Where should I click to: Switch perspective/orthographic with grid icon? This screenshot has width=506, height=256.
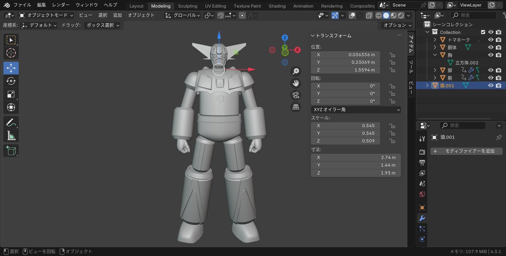(x=296, y=107)
